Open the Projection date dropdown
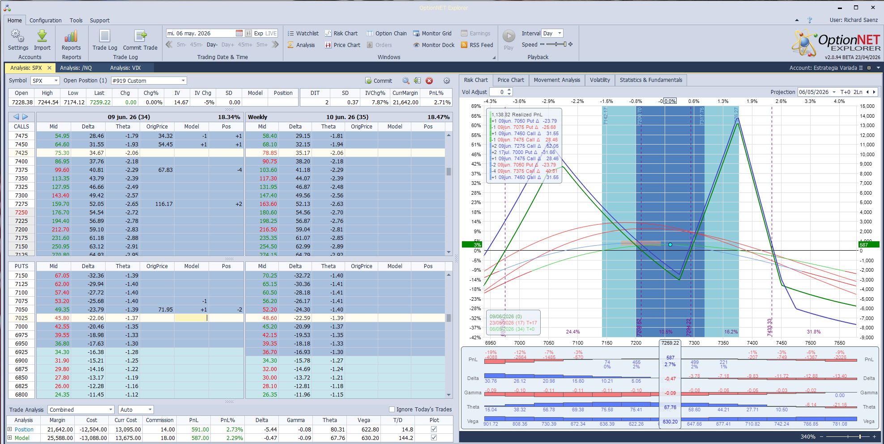Screen dimensions: 884x444 (834, 92)
